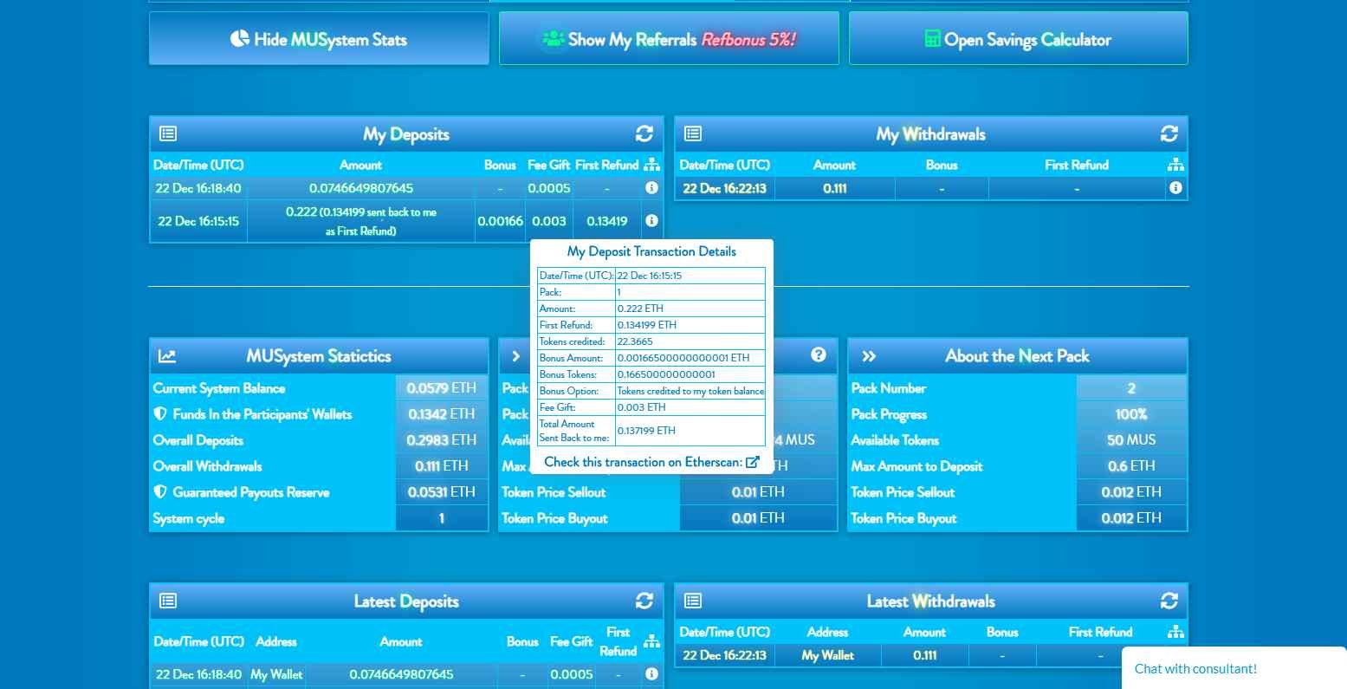This screenshot has height=689, width=1347.
Task: Click shield icon beside Guaranteed Payouts Reserve
Action: coord(159,492)
